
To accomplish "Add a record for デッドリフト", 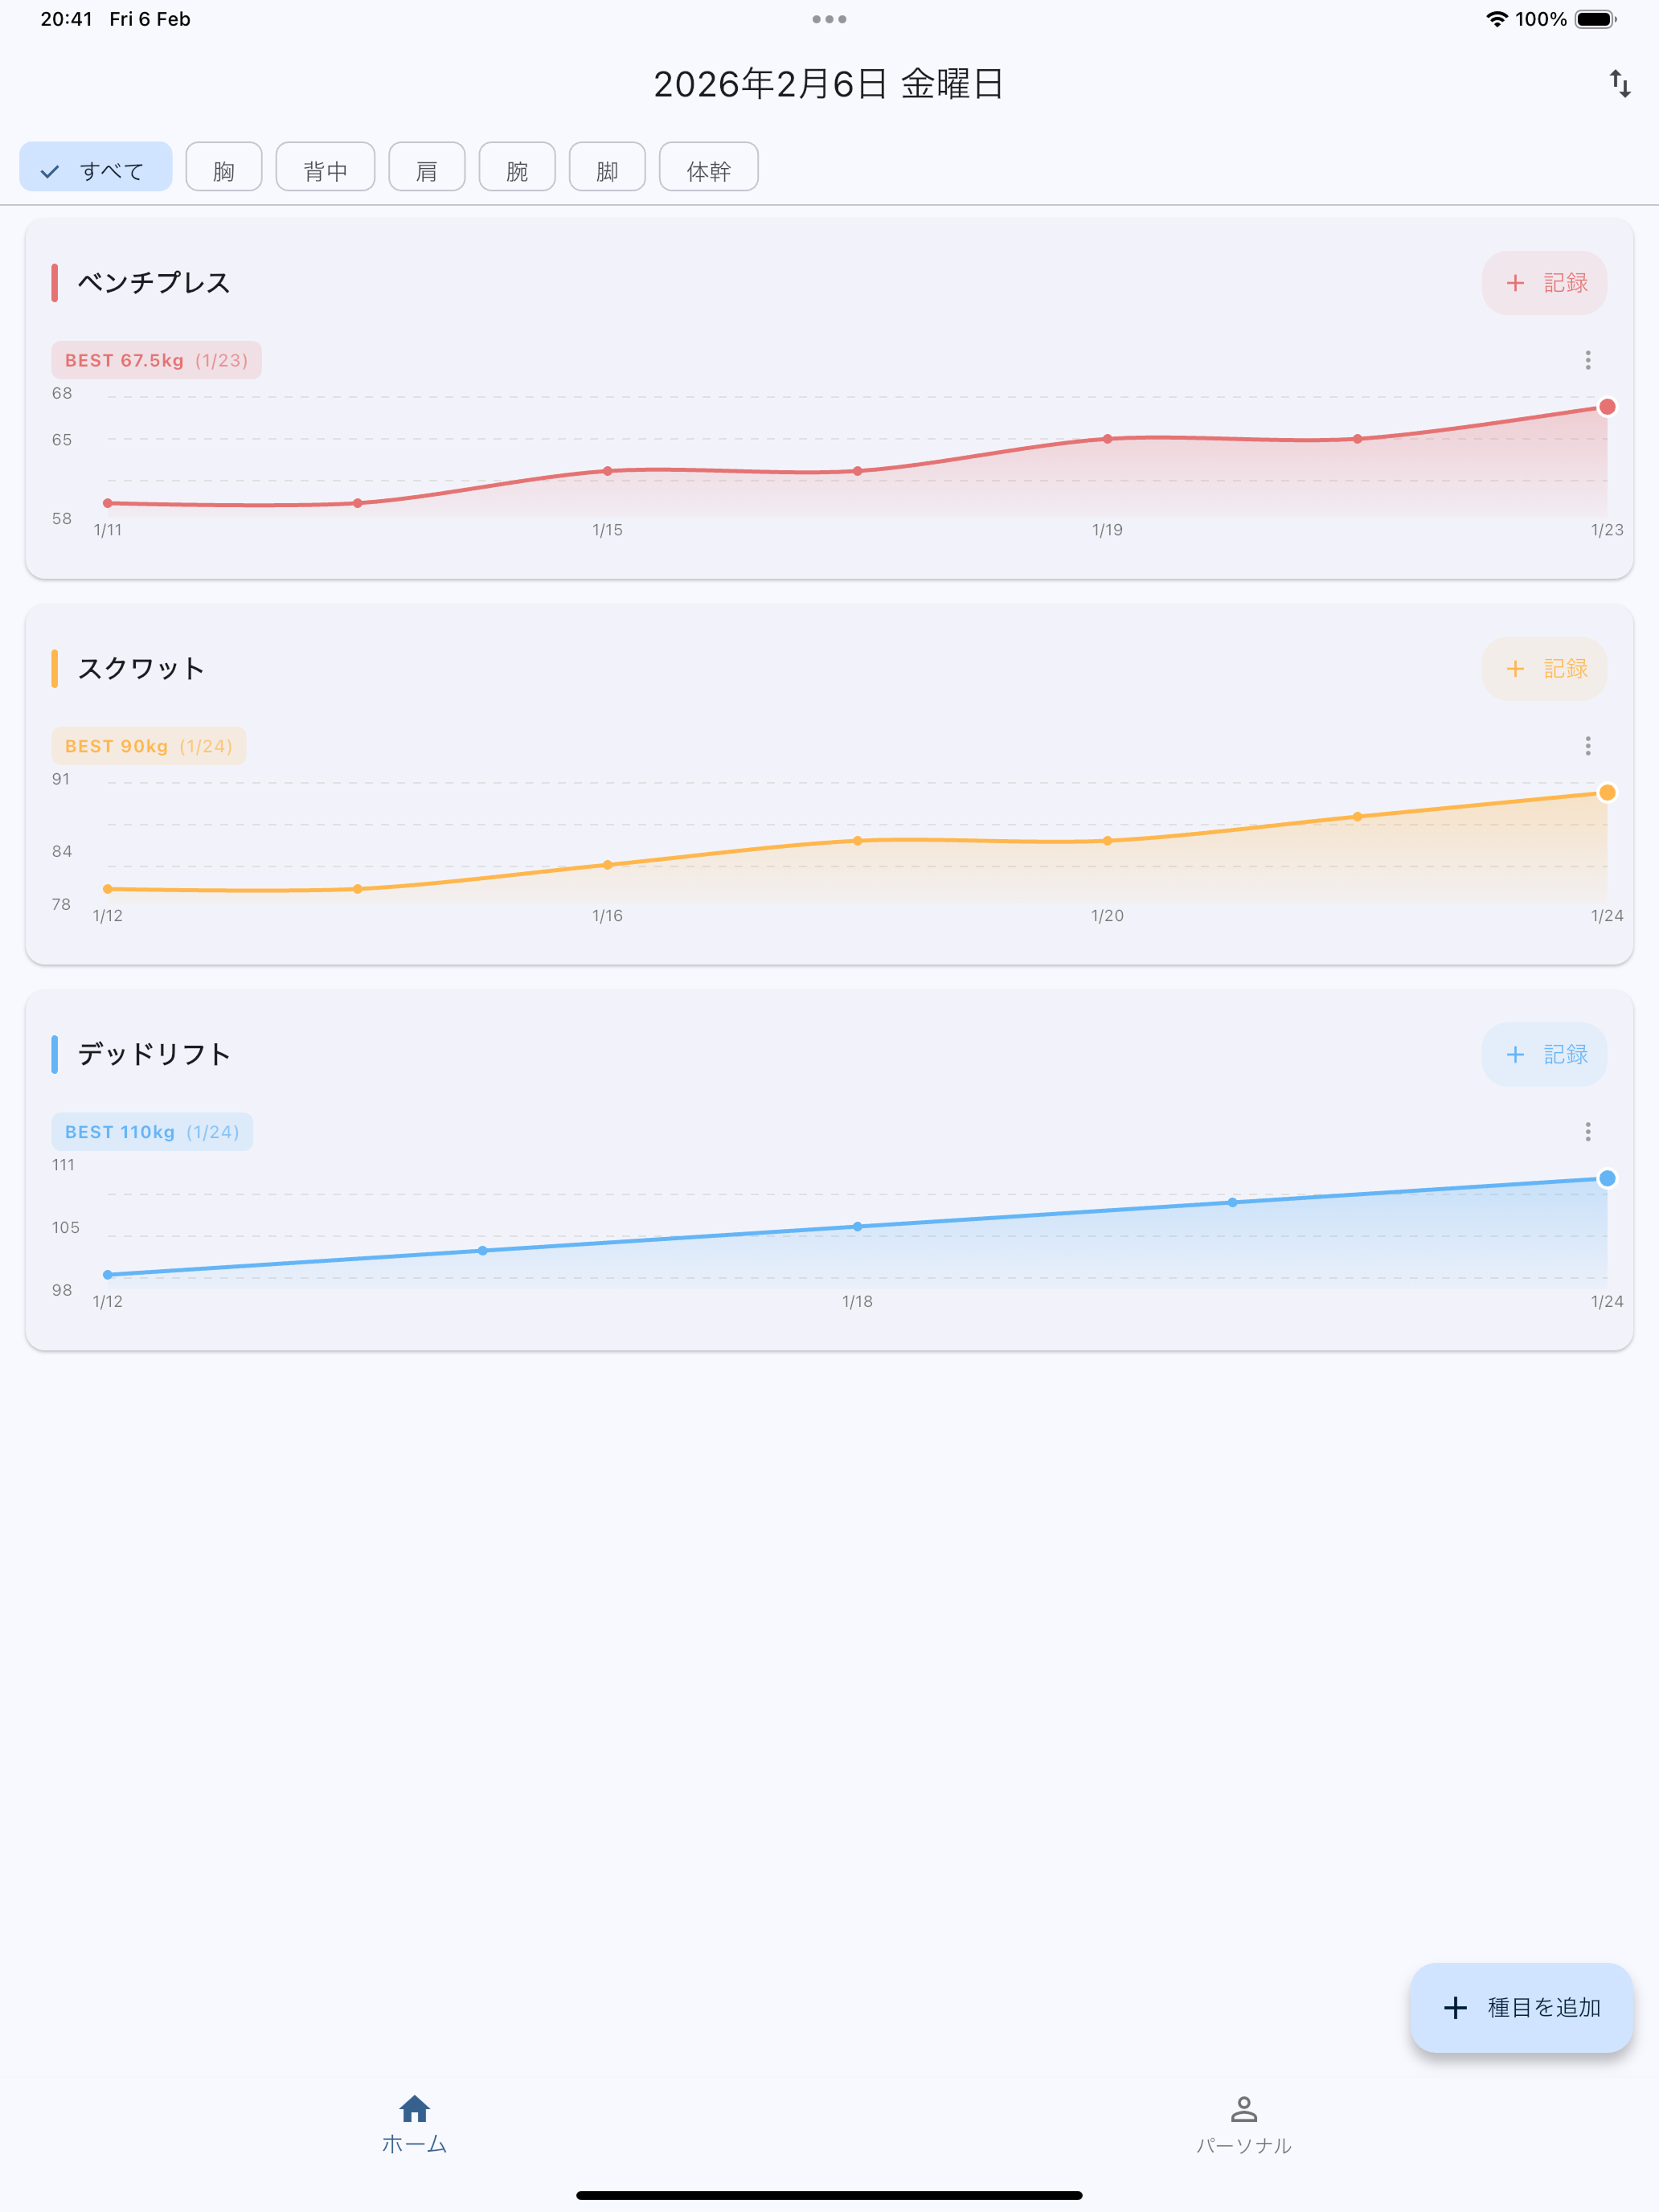I will [1544, 1055].
